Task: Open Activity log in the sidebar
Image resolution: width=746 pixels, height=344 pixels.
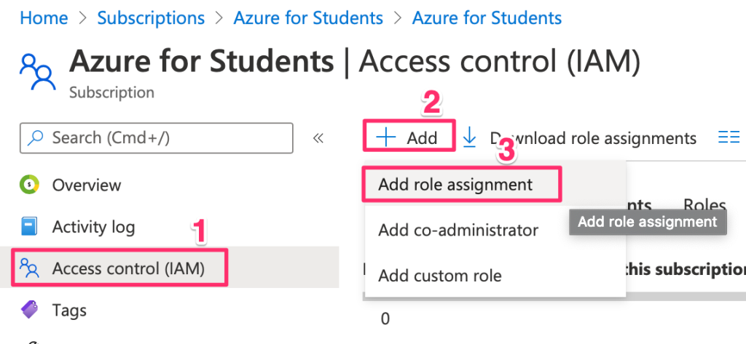Action: (93, 227)
